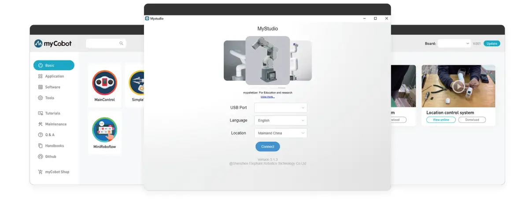Click the Mystudio title bar app icon

point(147,18)
